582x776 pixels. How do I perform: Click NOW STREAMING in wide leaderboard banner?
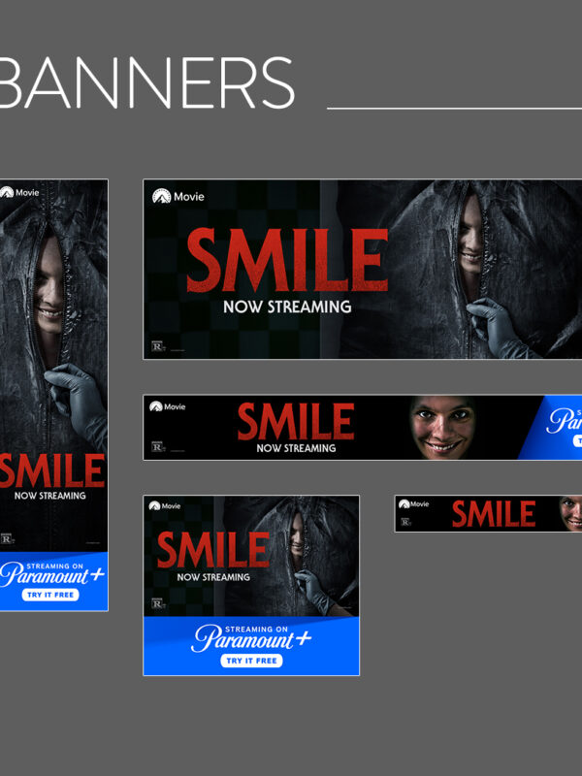[296, 448]
